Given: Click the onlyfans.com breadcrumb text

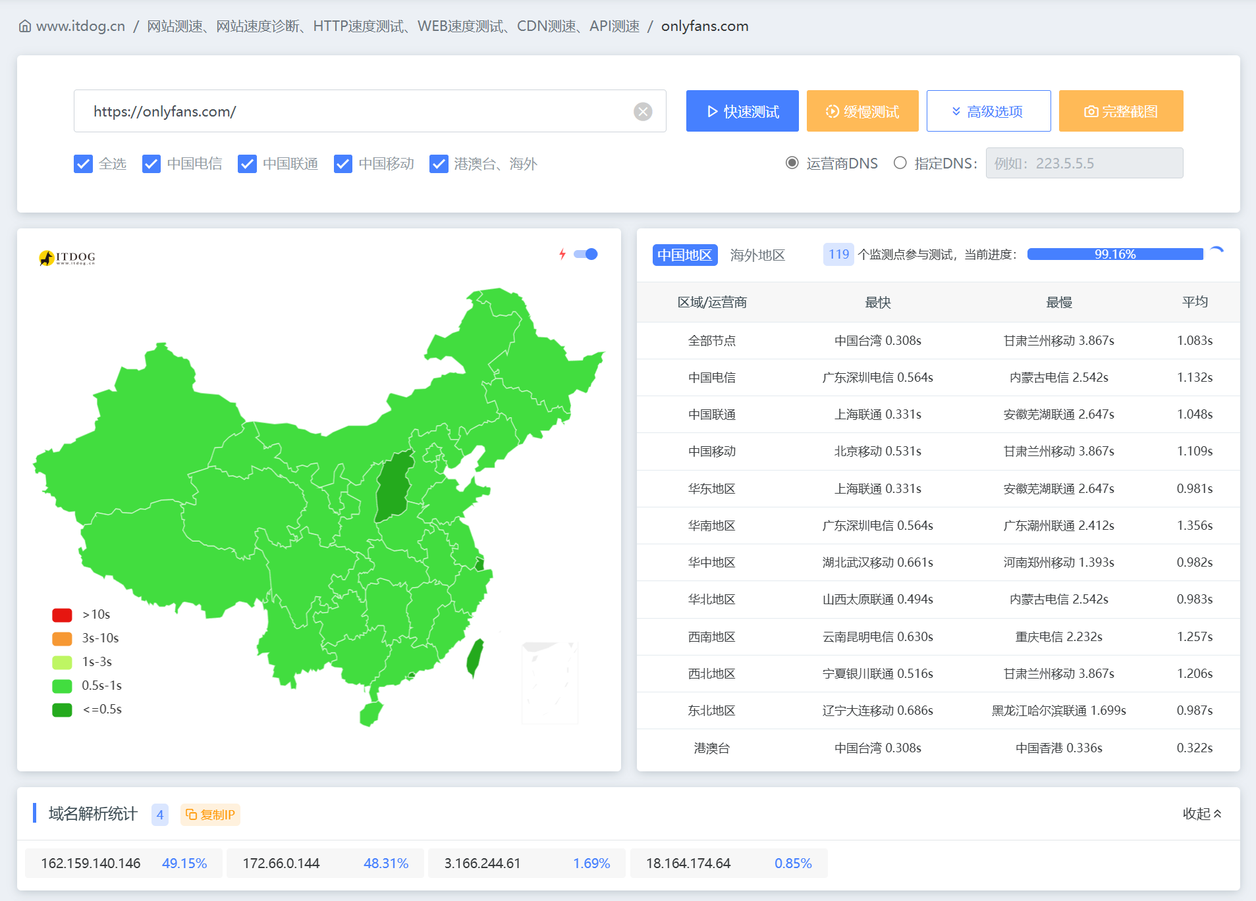Looking at the screenshot, I should [x=705, y=26].
